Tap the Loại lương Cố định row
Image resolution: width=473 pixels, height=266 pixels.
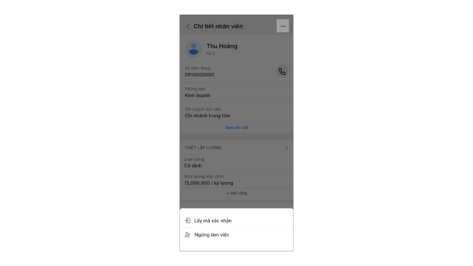pyautogui.click(x=237, y=163)
